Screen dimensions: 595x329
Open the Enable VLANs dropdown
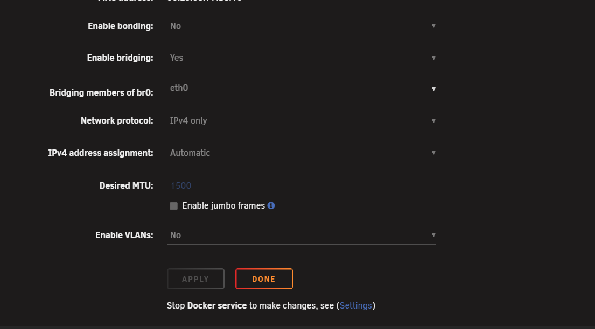tap(302, 235)
